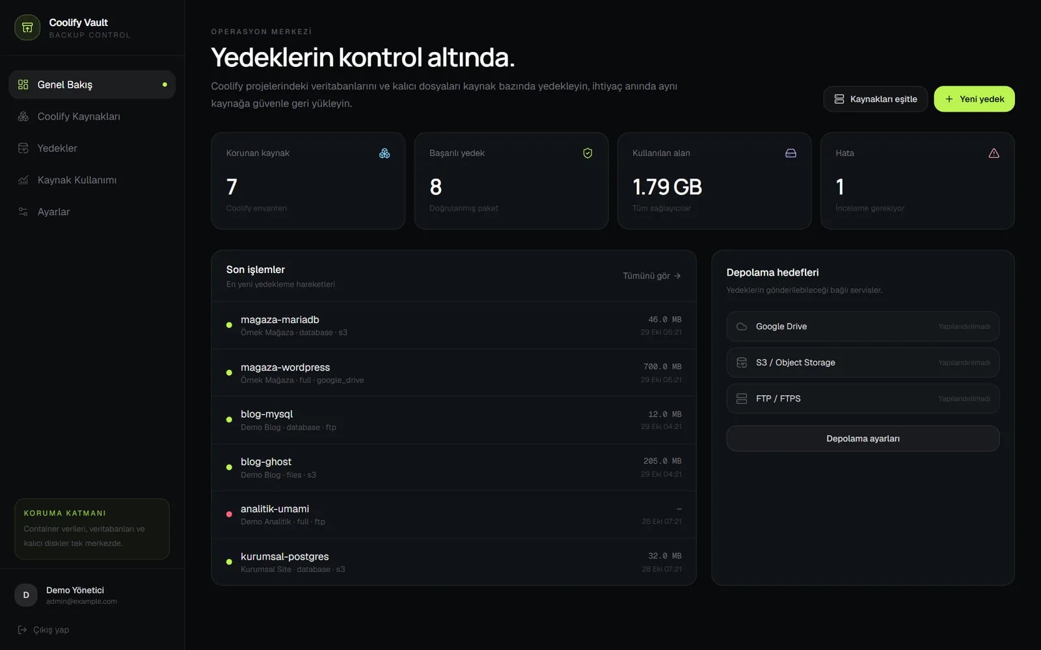Click the Genel Bakış grid icon
The image size is (1041, 650).
[23, 84]
